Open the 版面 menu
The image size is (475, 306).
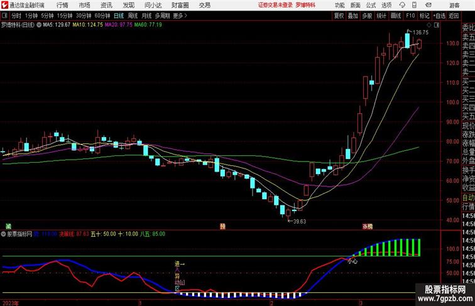pyautogui.click(x=356, y=5)
